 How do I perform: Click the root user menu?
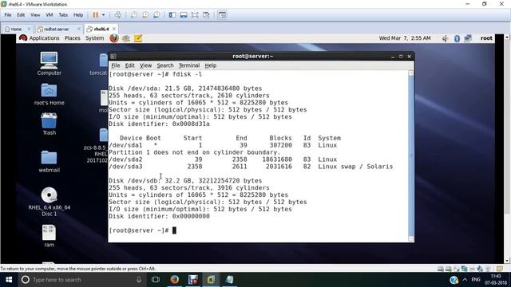(x=486, y=38)
